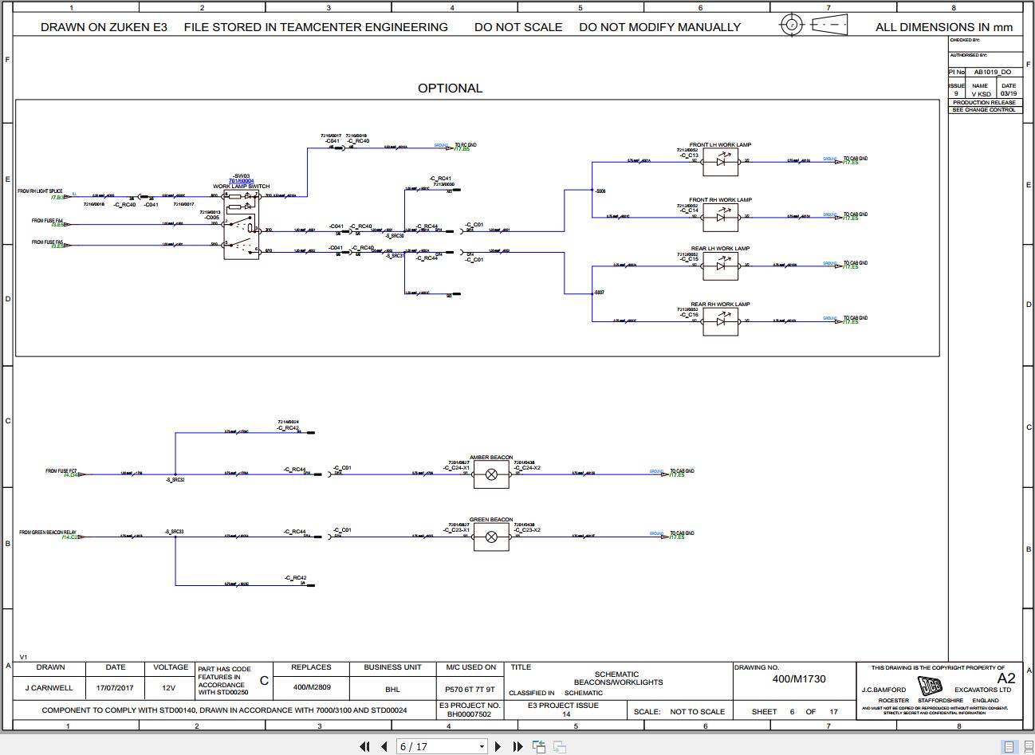Click the Rear LH Work Lamp symbol

[720, 265]
